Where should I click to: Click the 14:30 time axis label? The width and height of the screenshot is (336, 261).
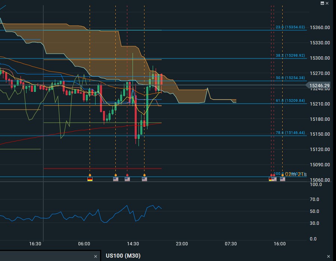[x=133, y=244]
